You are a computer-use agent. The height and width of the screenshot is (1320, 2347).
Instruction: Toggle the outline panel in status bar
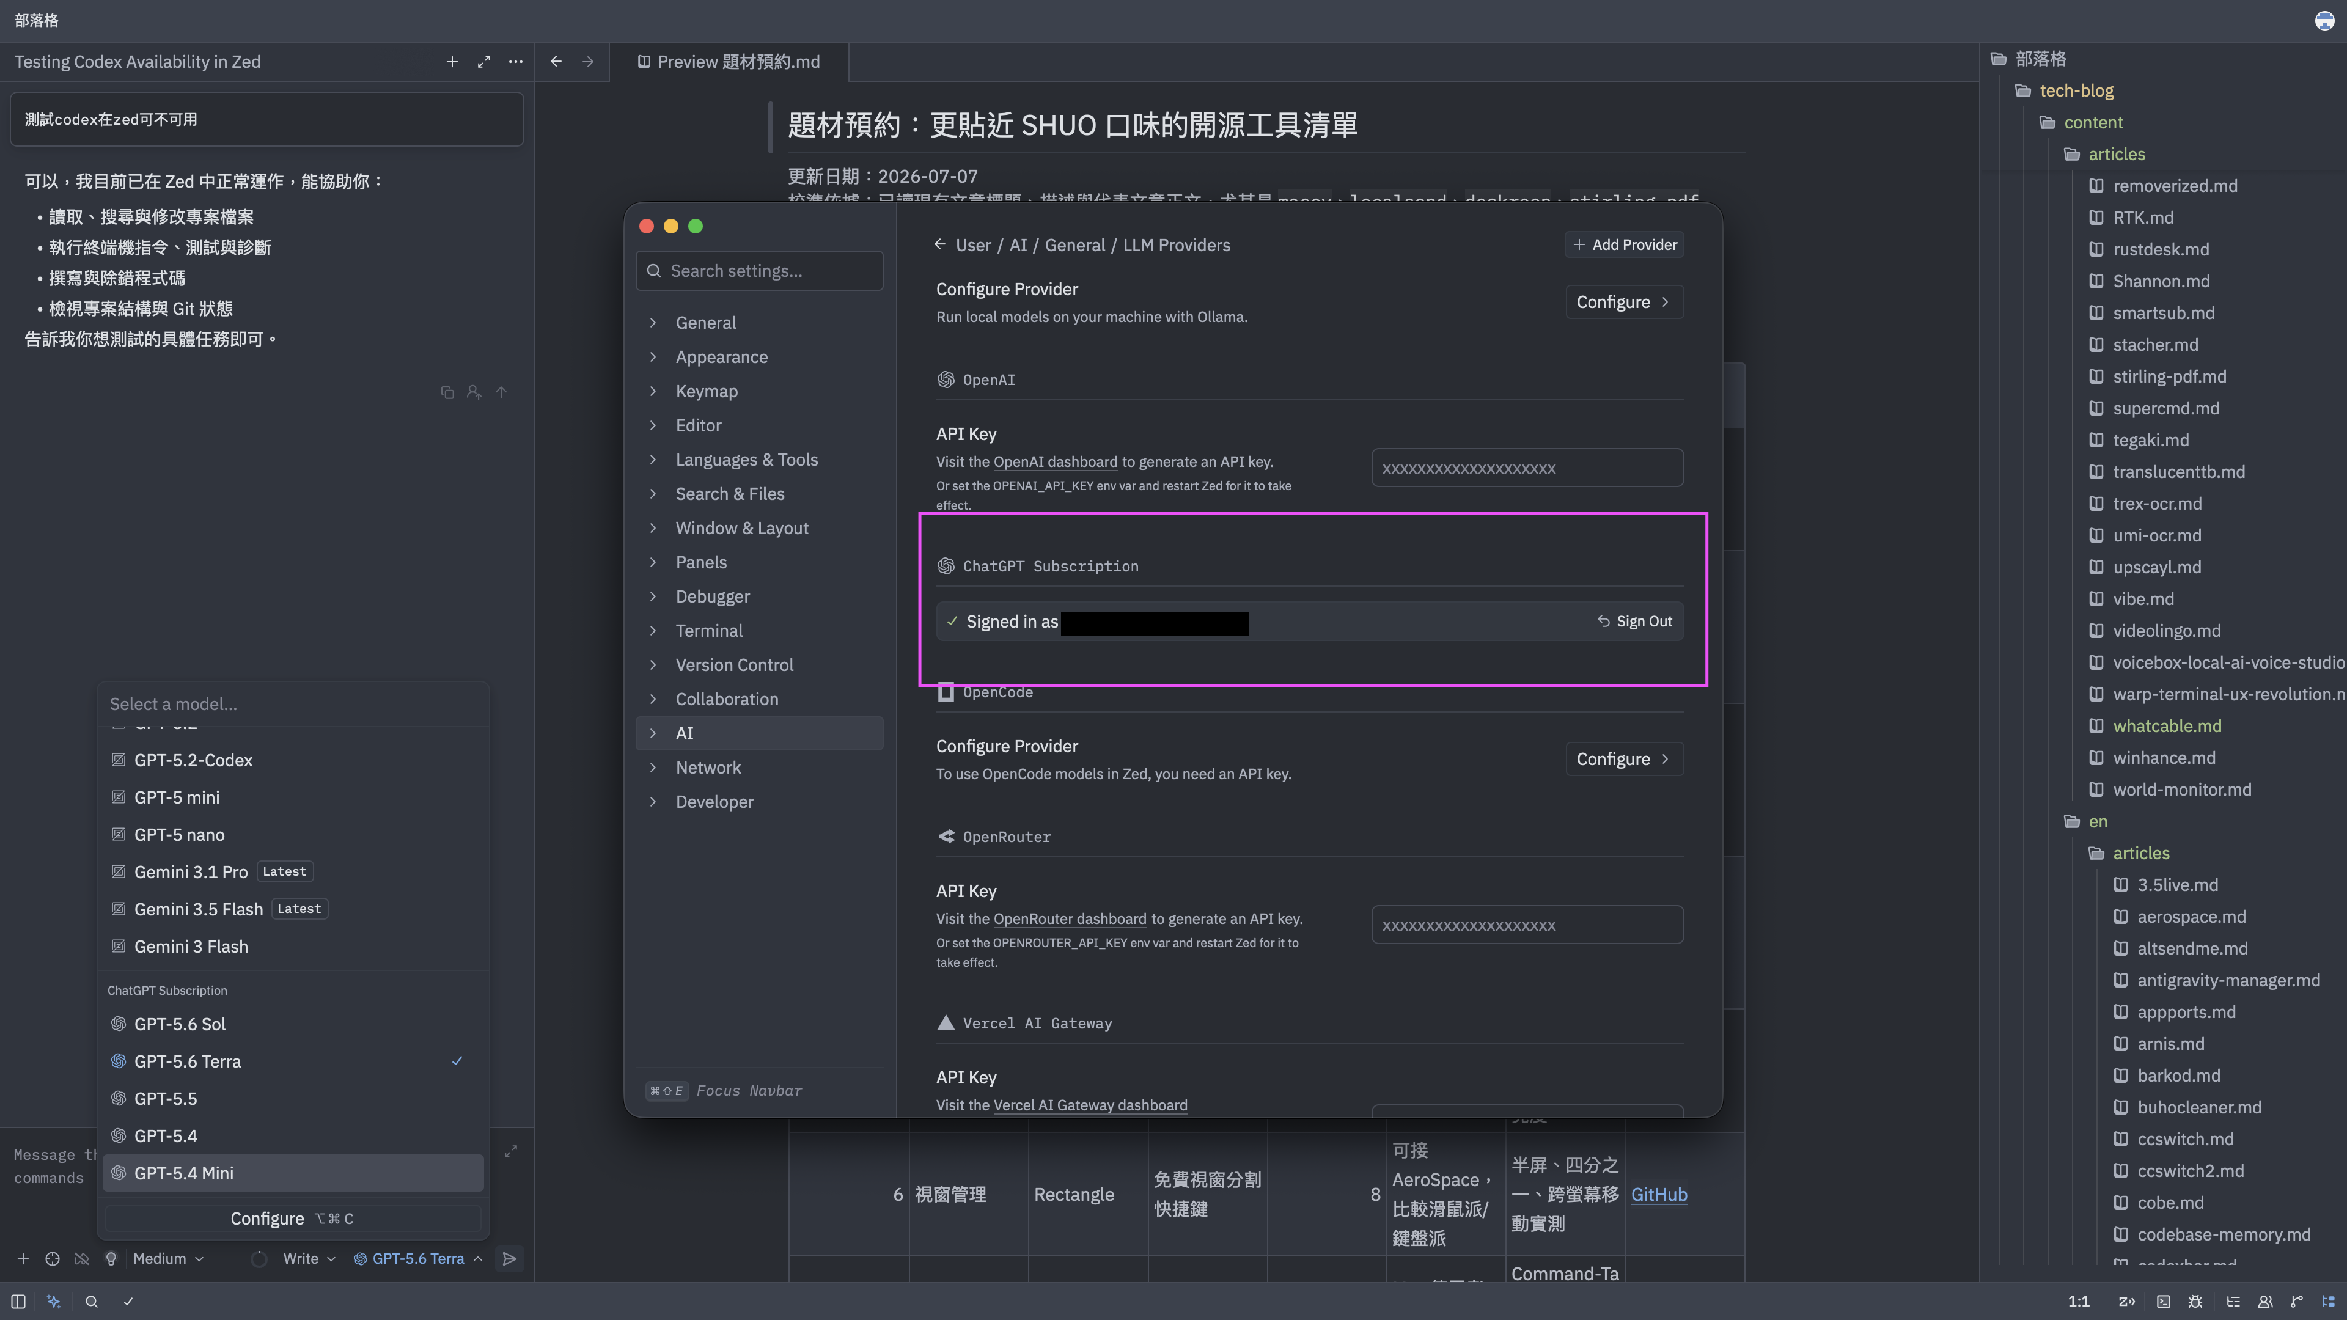coord(2233,1301)
